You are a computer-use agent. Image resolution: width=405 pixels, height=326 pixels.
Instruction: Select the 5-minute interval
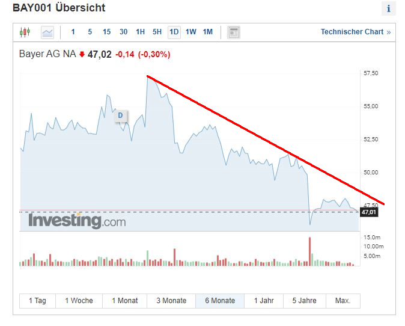point(90,32)
